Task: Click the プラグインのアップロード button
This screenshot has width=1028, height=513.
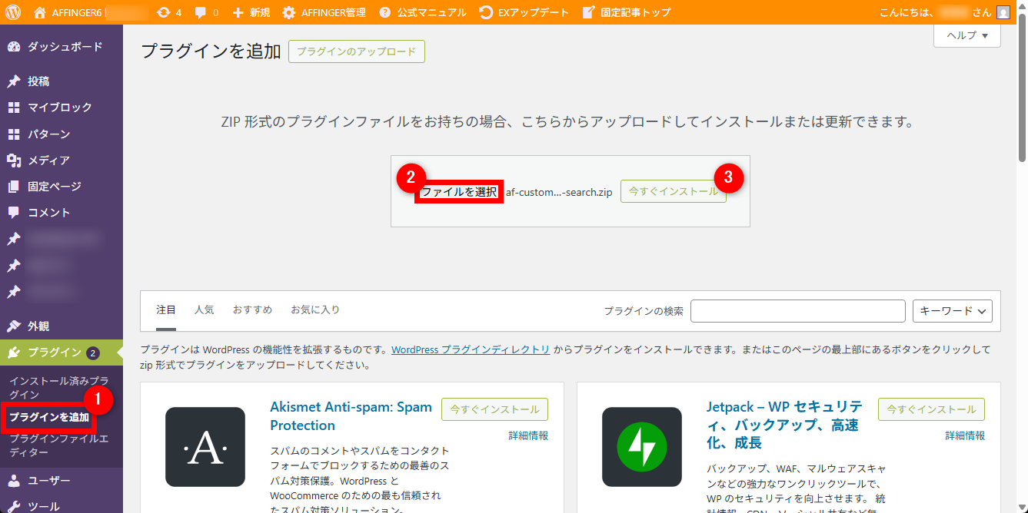Action: (357, 52)
